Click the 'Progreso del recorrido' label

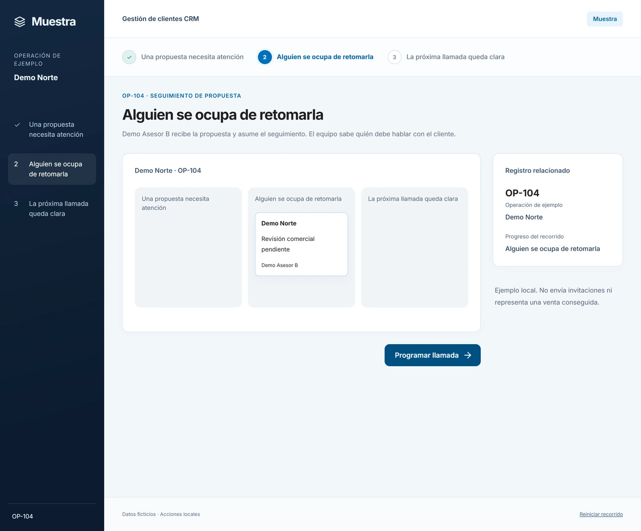pos(534,236)
